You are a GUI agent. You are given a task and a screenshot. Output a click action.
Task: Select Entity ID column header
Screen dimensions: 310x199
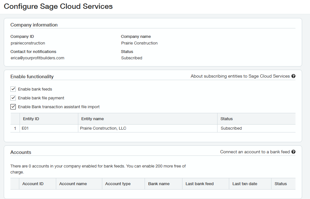point(49,119)
